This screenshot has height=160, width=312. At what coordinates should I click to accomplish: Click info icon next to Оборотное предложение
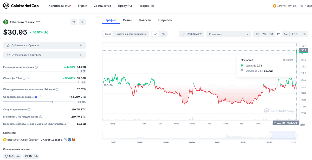tap(40, 97)
